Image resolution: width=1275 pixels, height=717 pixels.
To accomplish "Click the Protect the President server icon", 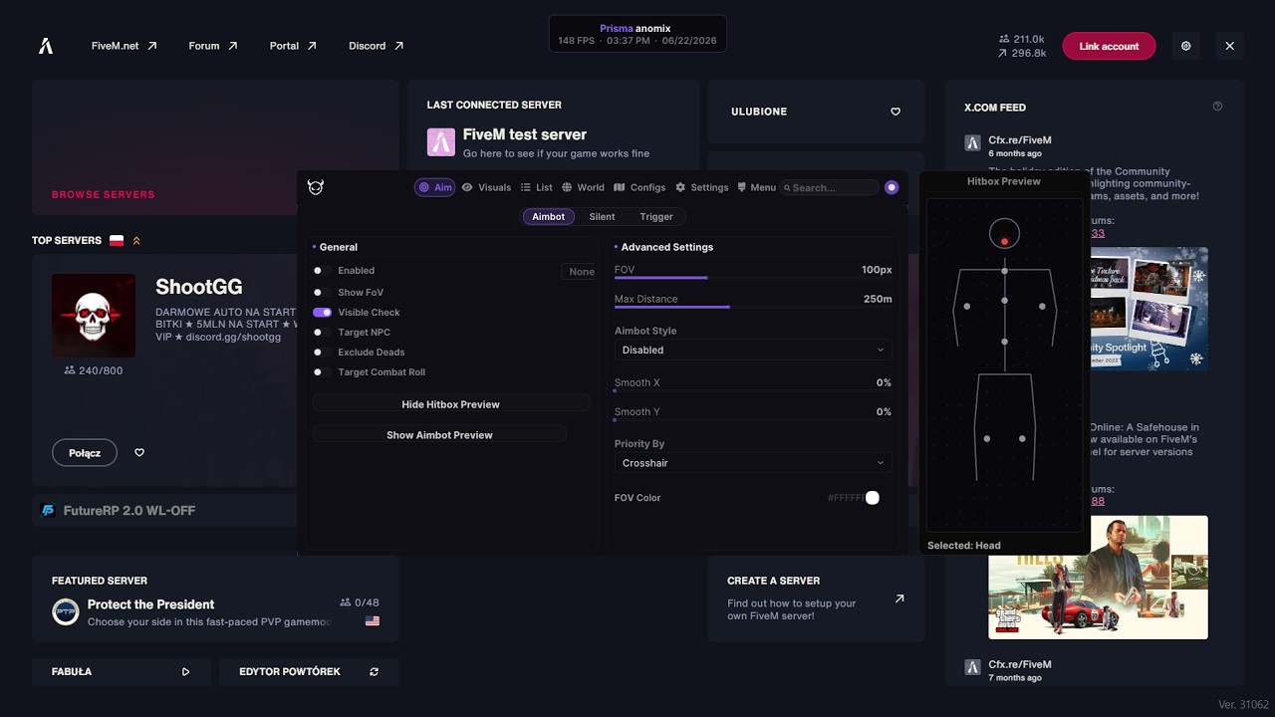I will 66,611.
